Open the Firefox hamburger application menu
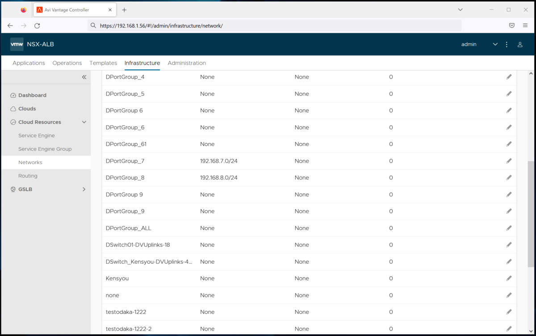 525,25
